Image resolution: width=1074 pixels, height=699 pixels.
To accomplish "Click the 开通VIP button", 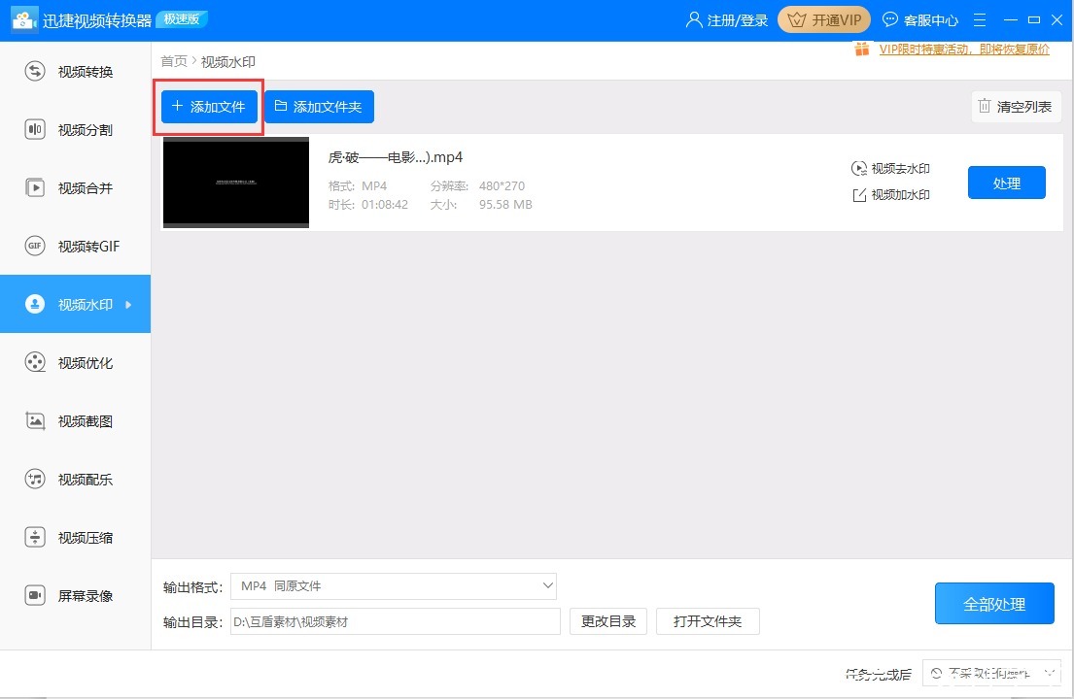I will click(x=824, y=19).
